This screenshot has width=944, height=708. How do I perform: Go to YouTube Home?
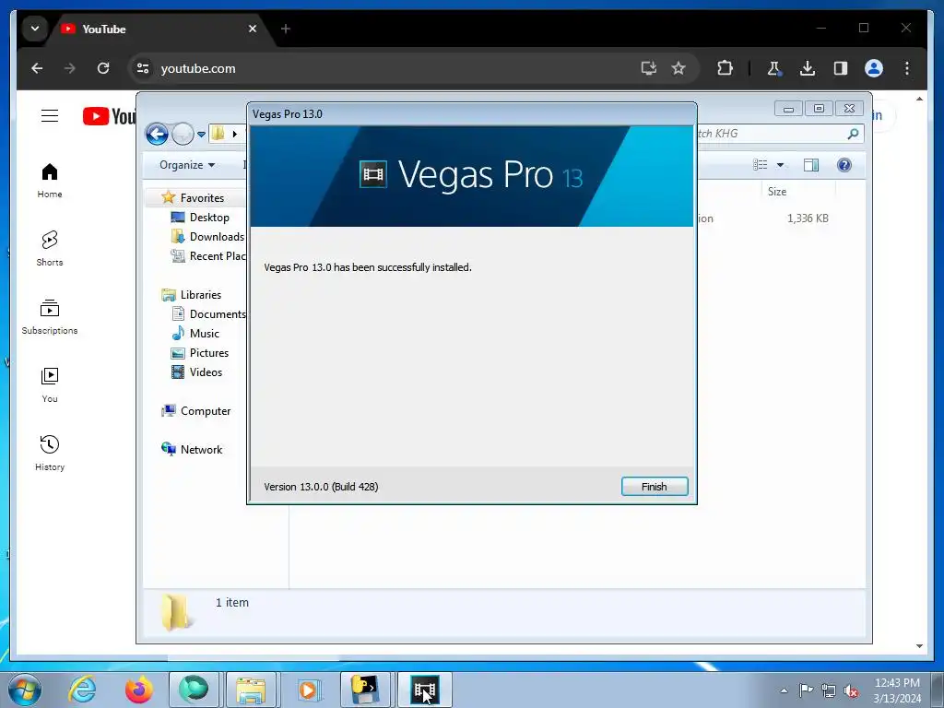(50, 181)
